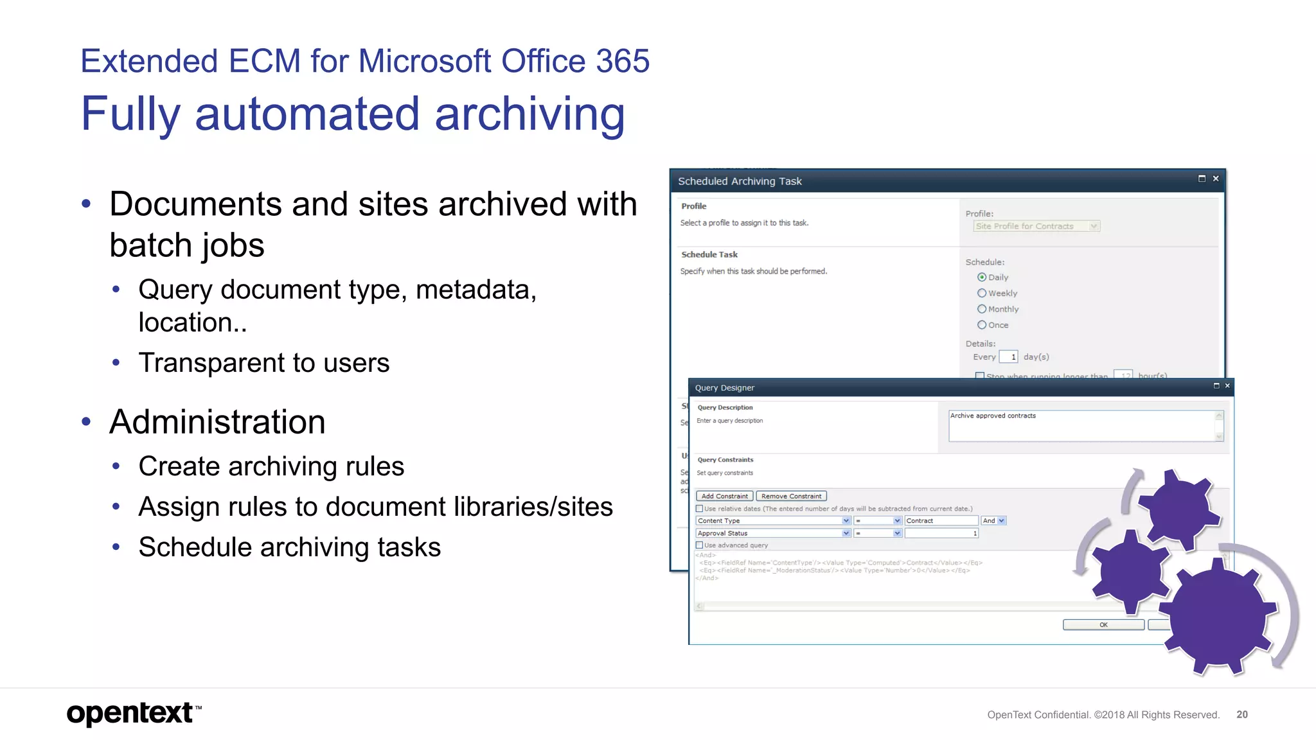Click the Every day(s) number field
The height and width of the screenshot is (740, 1316).
[1009, 357]
